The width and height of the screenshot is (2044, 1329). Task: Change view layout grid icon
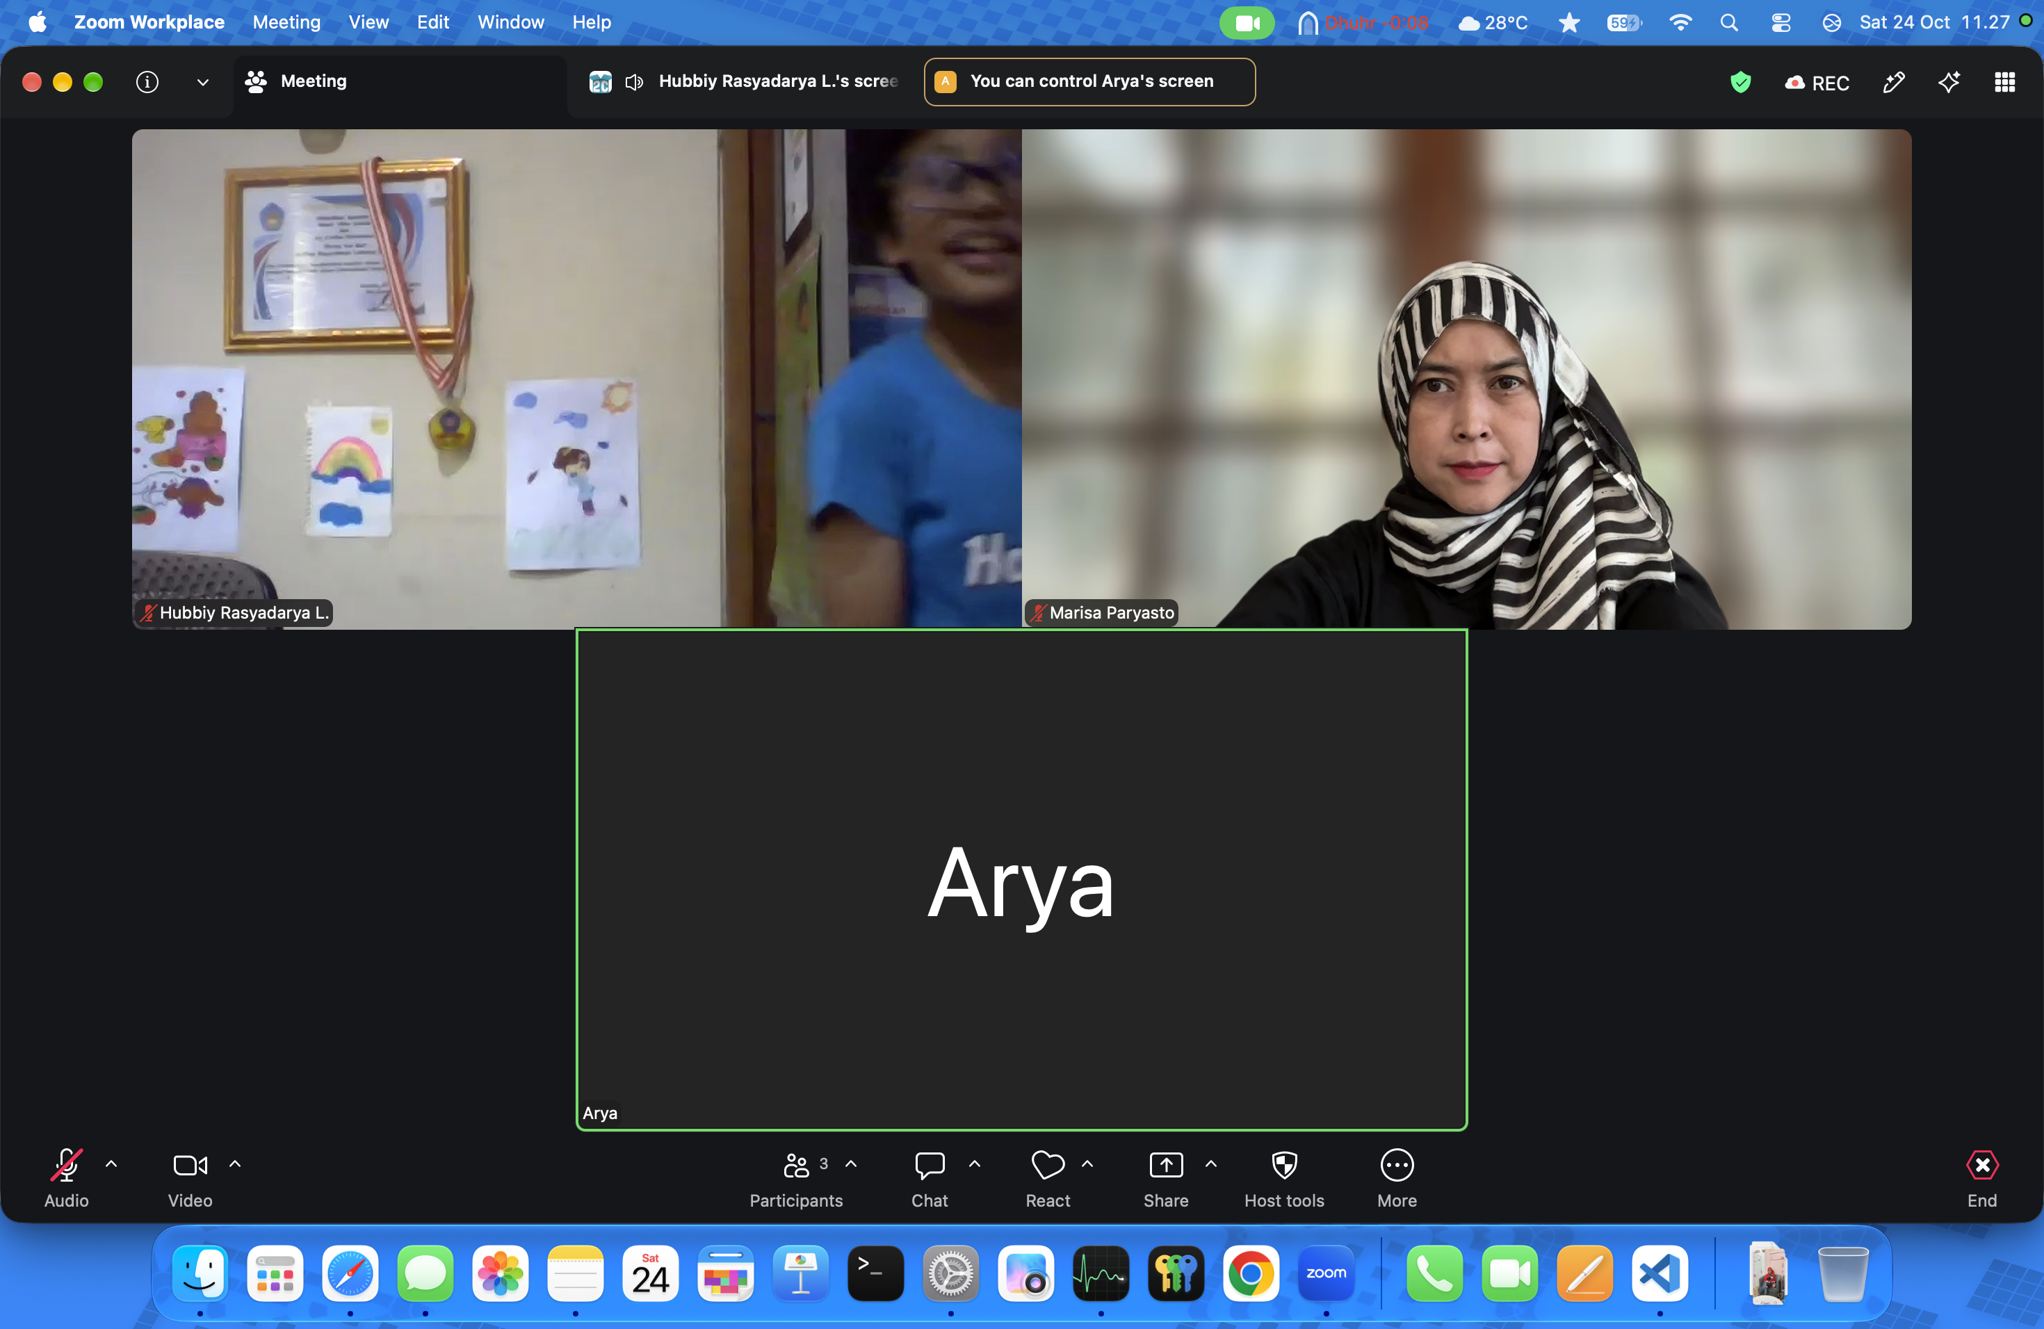2004,83
